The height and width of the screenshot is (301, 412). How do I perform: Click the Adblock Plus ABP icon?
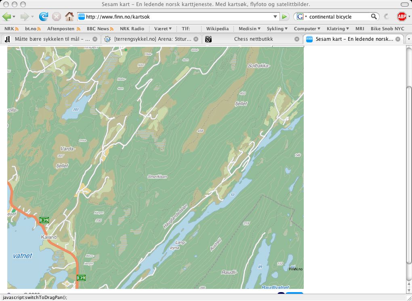click(401, 17)
